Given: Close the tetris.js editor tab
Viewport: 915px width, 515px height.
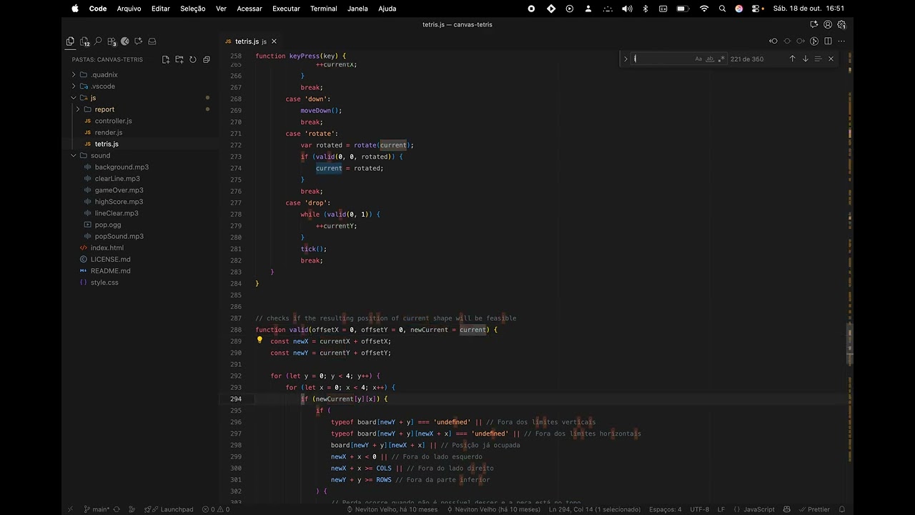Looking at the screenshot, I should coord(274,41).
